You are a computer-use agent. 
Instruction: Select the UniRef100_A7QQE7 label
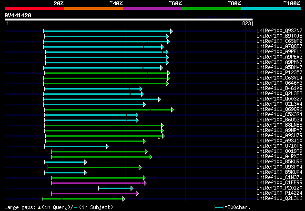click(x=279, y=47)
